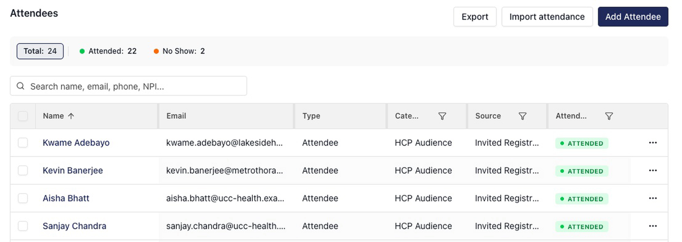Open Kwame Adebayo profile link
This screenshot has height=242, width=682.
76,143
